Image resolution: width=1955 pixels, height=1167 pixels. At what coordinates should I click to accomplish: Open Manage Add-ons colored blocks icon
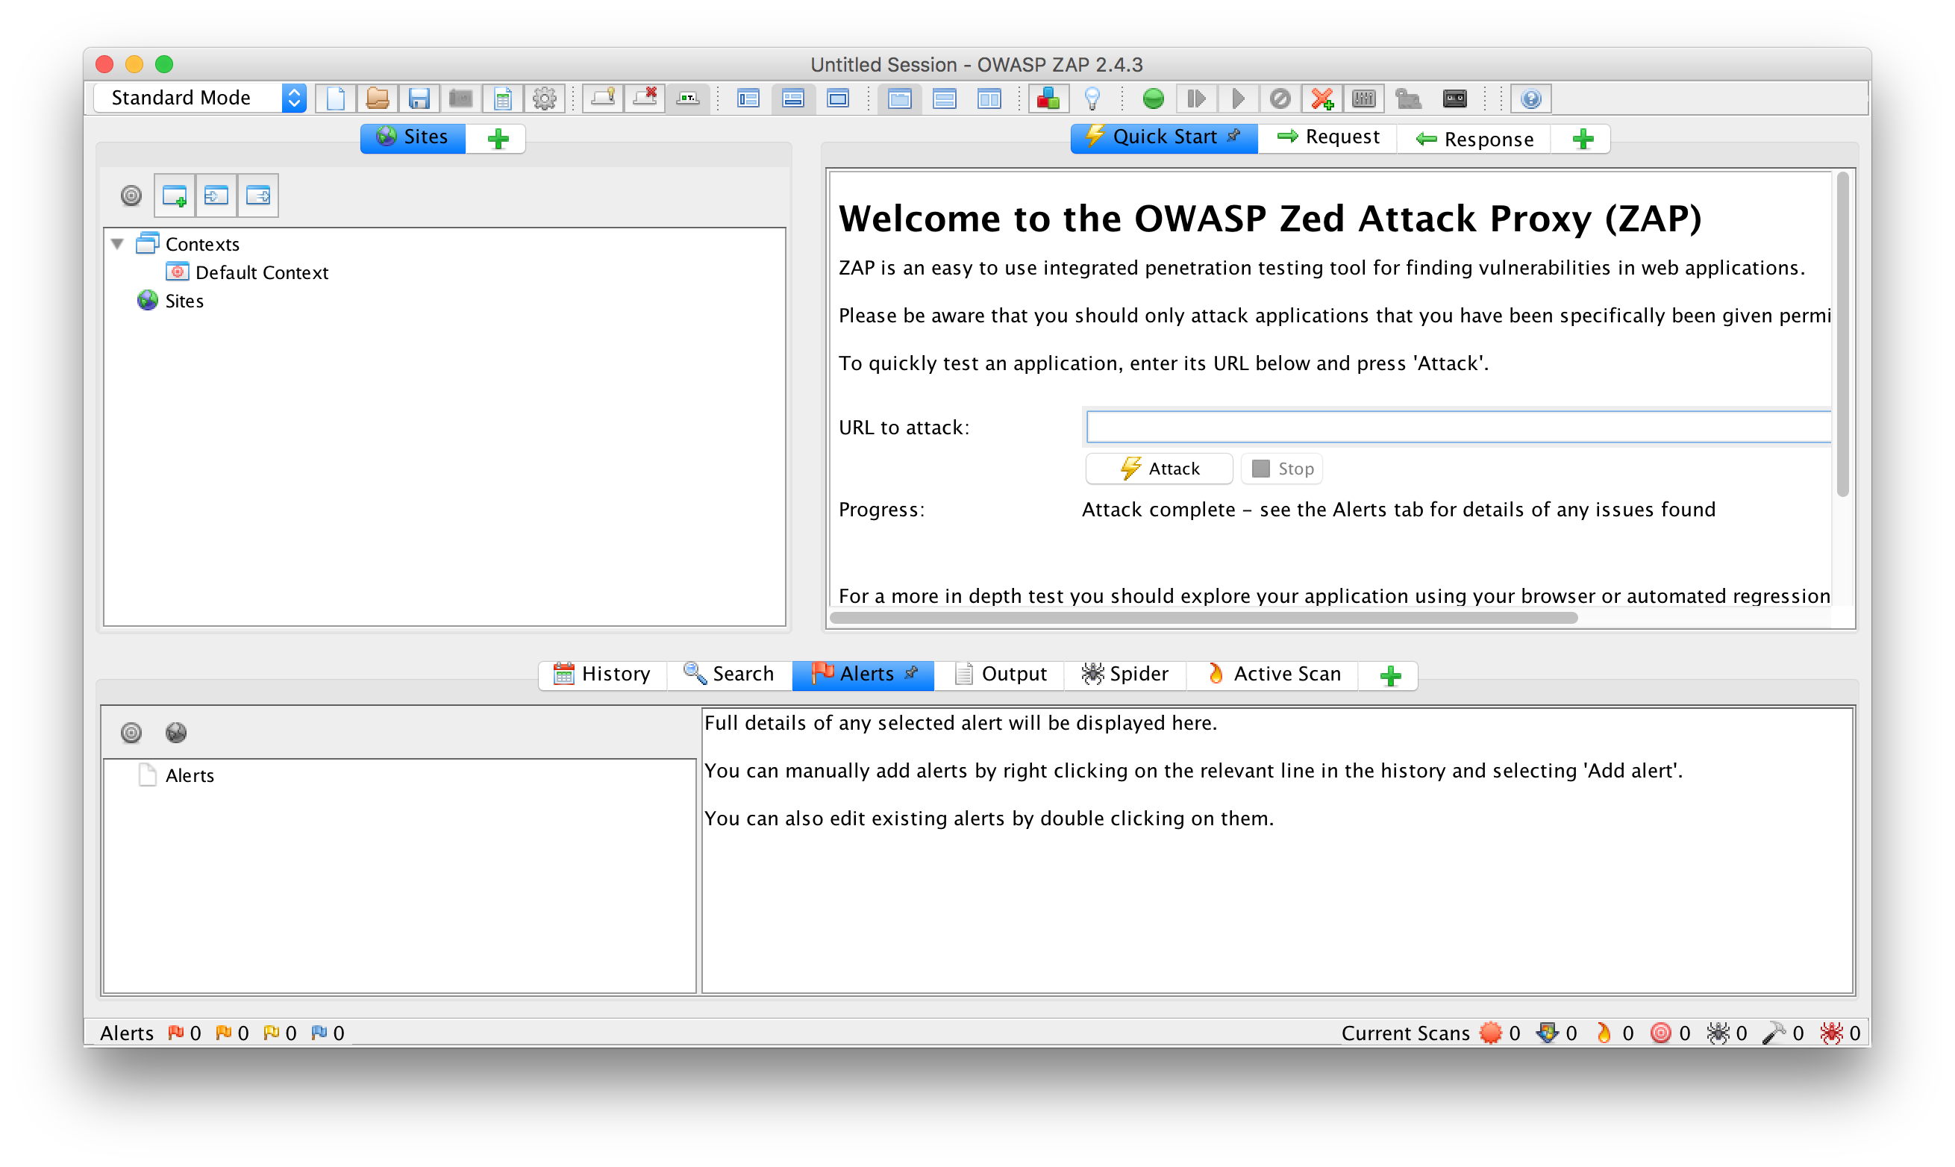[1048, 98]
